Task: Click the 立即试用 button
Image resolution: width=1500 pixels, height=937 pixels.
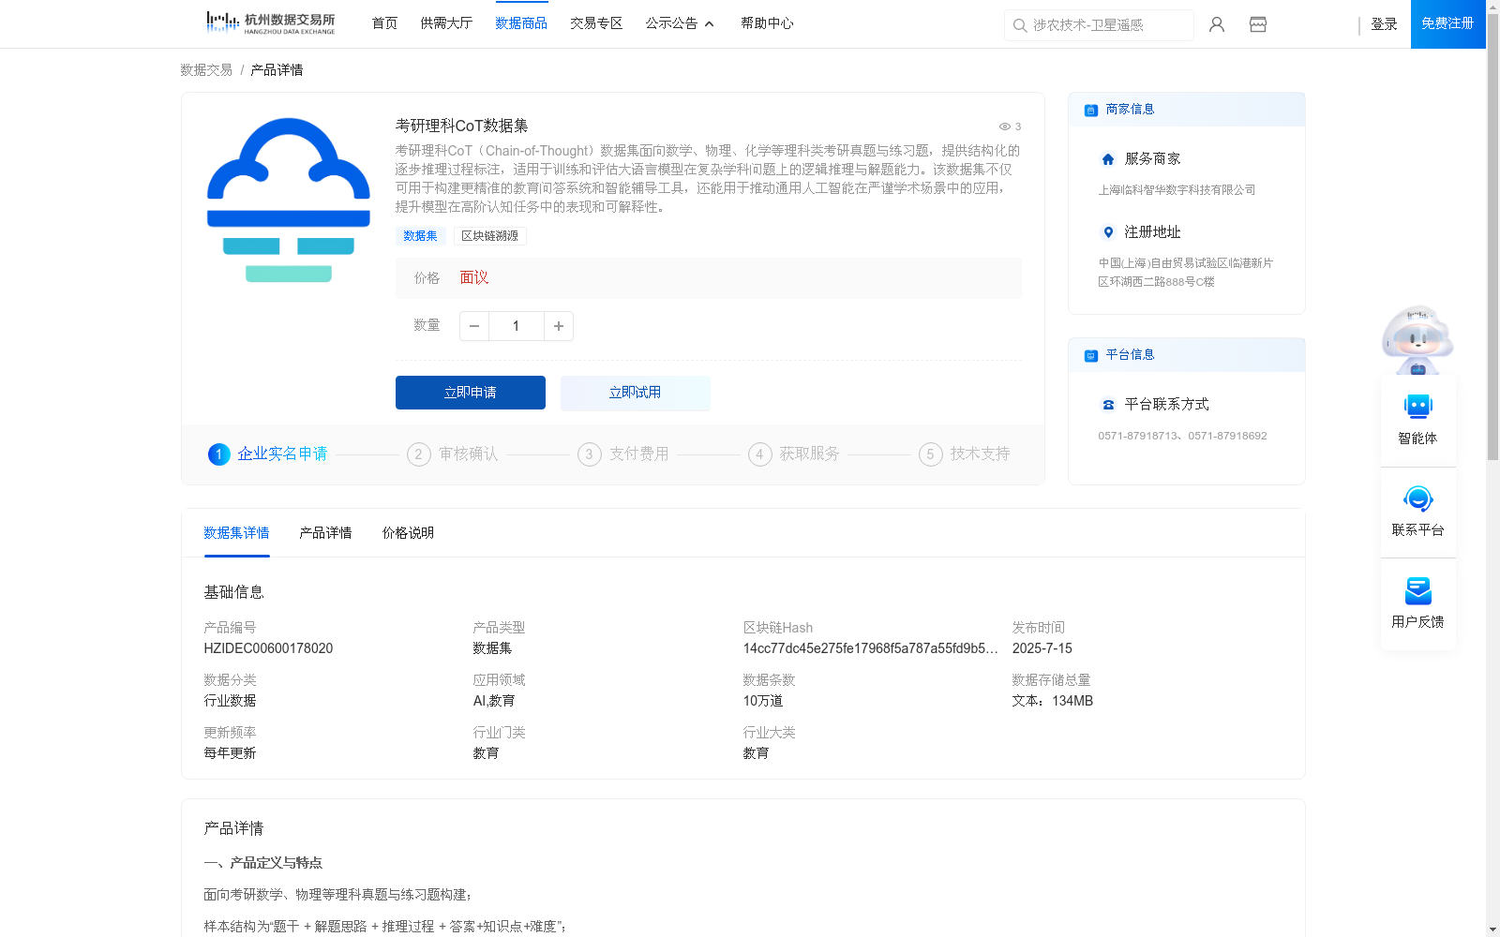Action: coord(636,393)
